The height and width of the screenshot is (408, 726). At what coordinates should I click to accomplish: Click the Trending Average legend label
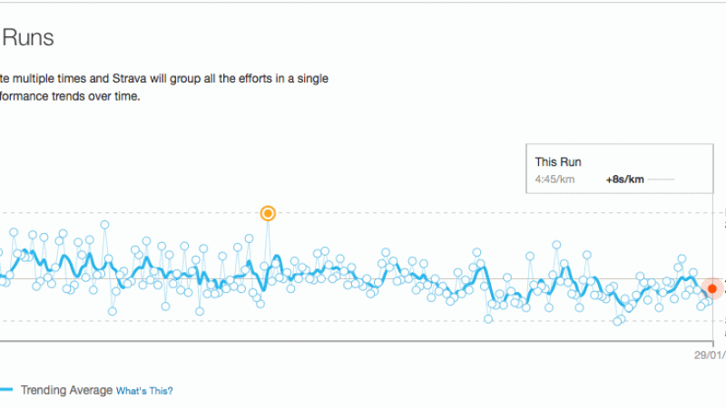point(66,391)
